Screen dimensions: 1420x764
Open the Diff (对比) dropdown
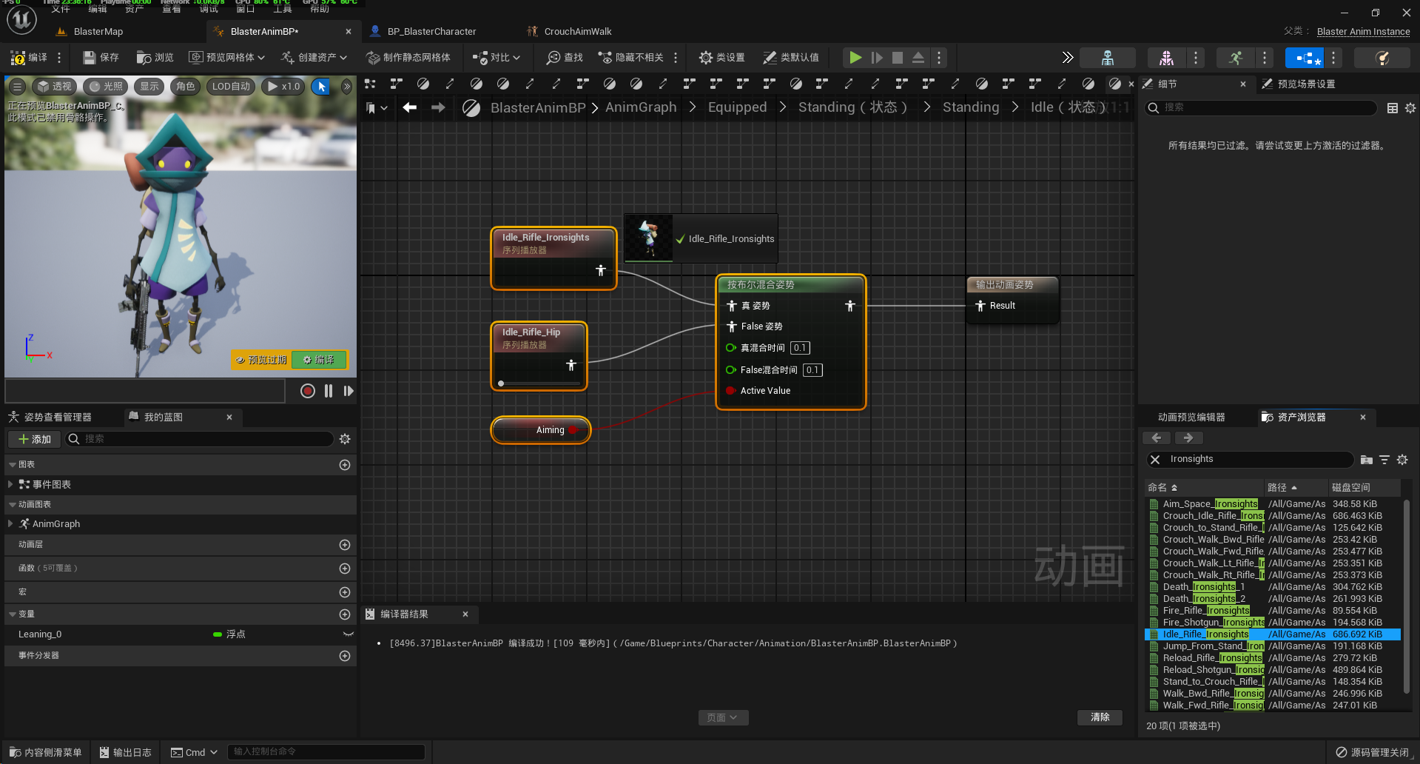coord(497,57)
